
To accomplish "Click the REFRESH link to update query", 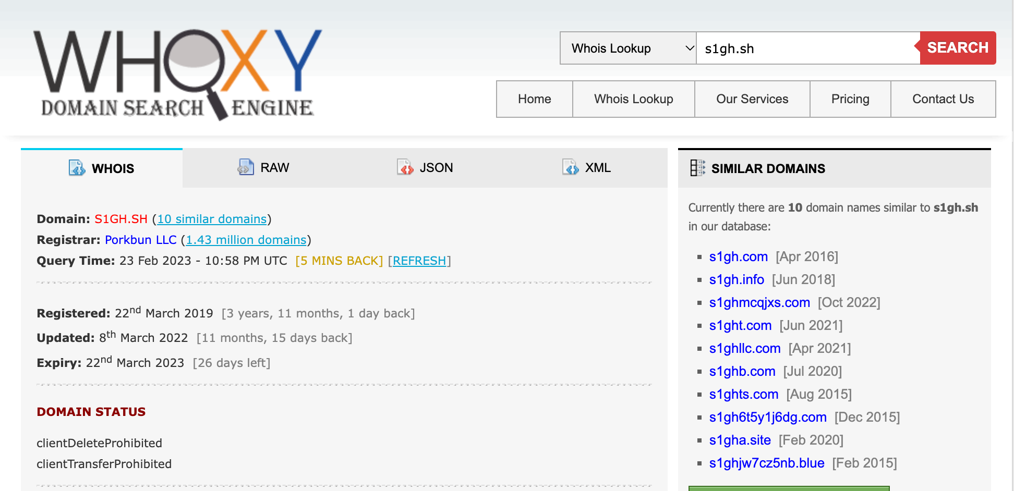I will pos(419,260).
